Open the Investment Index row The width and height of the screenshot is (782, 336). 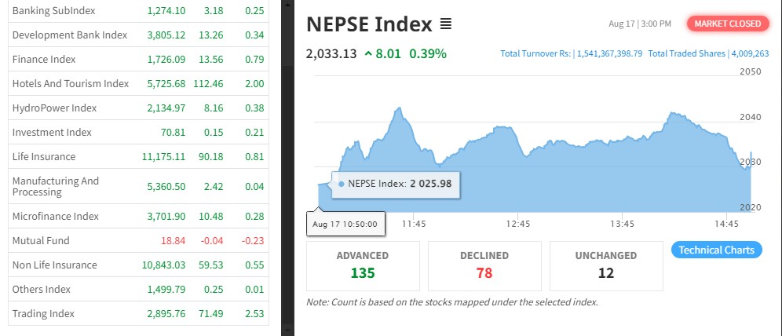click(x=52, y=132)
